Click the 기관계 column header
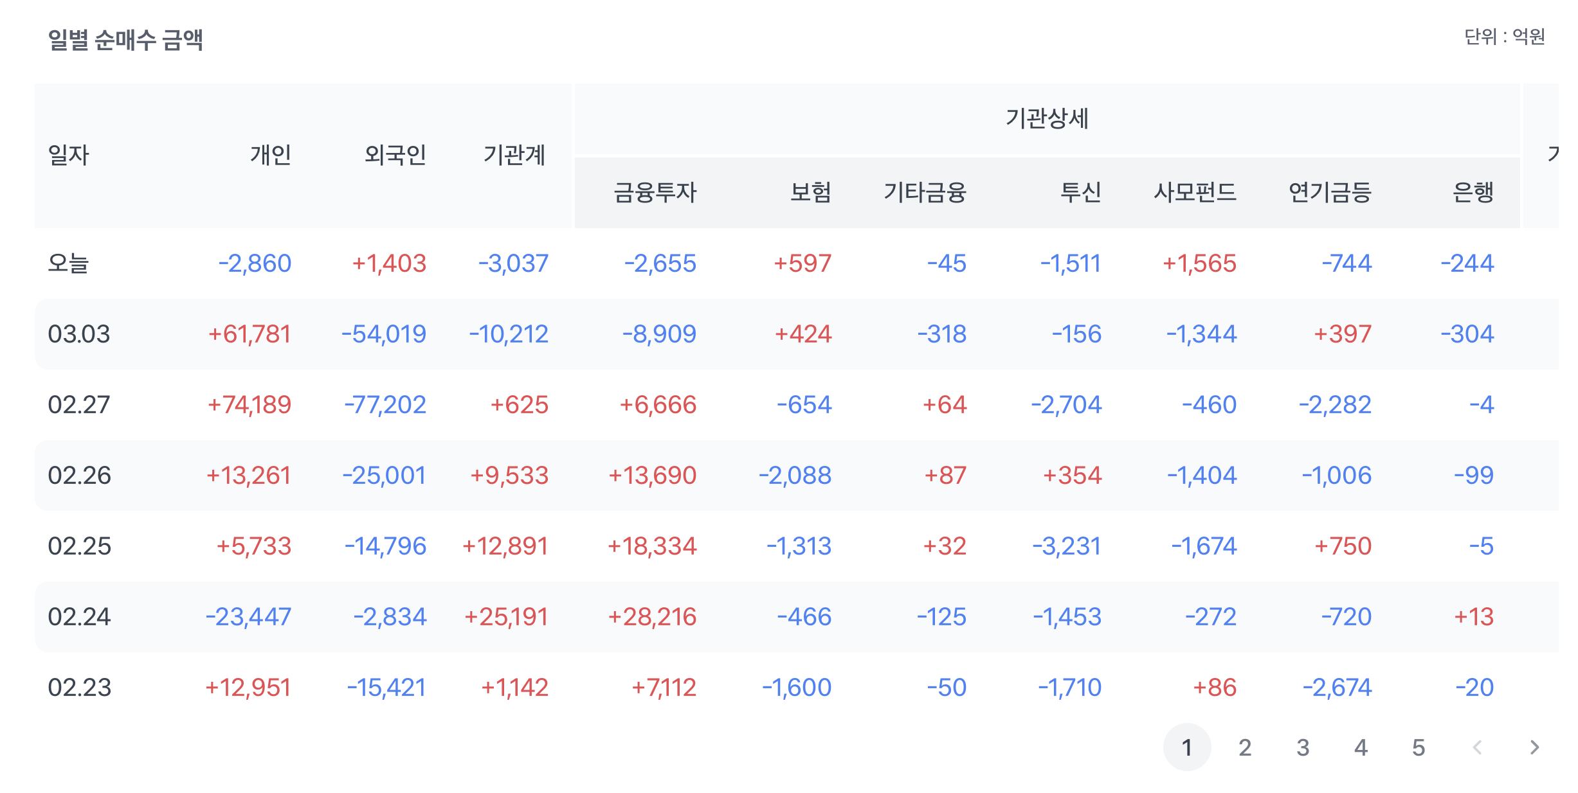Viewport: 1578px width, 793px height. pyautogui.click(x=514, y=155)
